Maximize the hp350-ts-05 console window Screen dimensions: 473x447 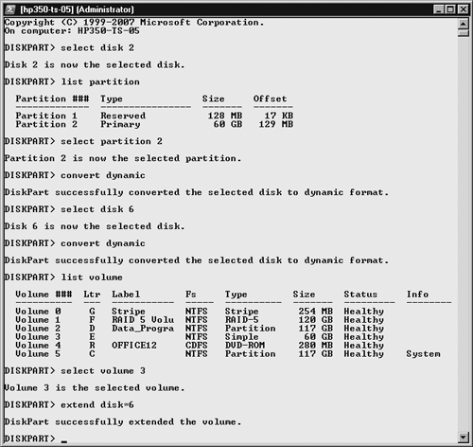450,9
